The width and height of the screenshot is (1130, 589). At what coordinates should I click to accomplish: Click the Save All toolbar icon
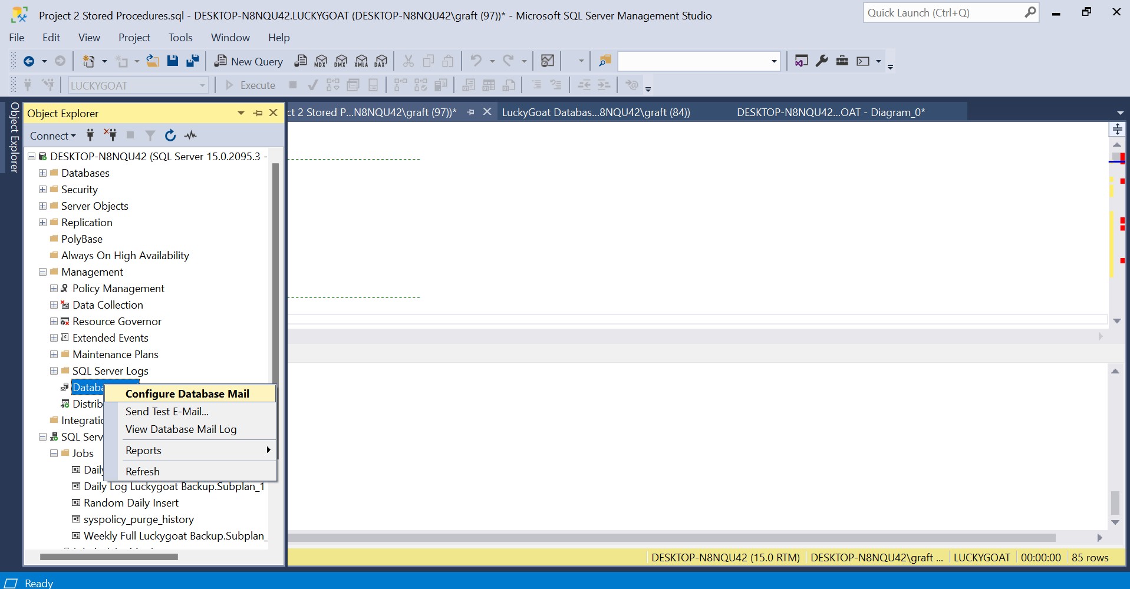tap(192, 61)
